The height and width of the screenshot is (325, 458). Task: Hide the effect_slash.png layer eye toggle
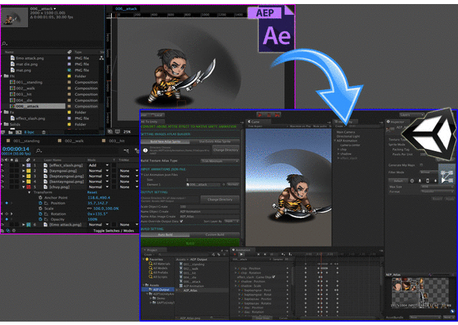click(2, 165)
